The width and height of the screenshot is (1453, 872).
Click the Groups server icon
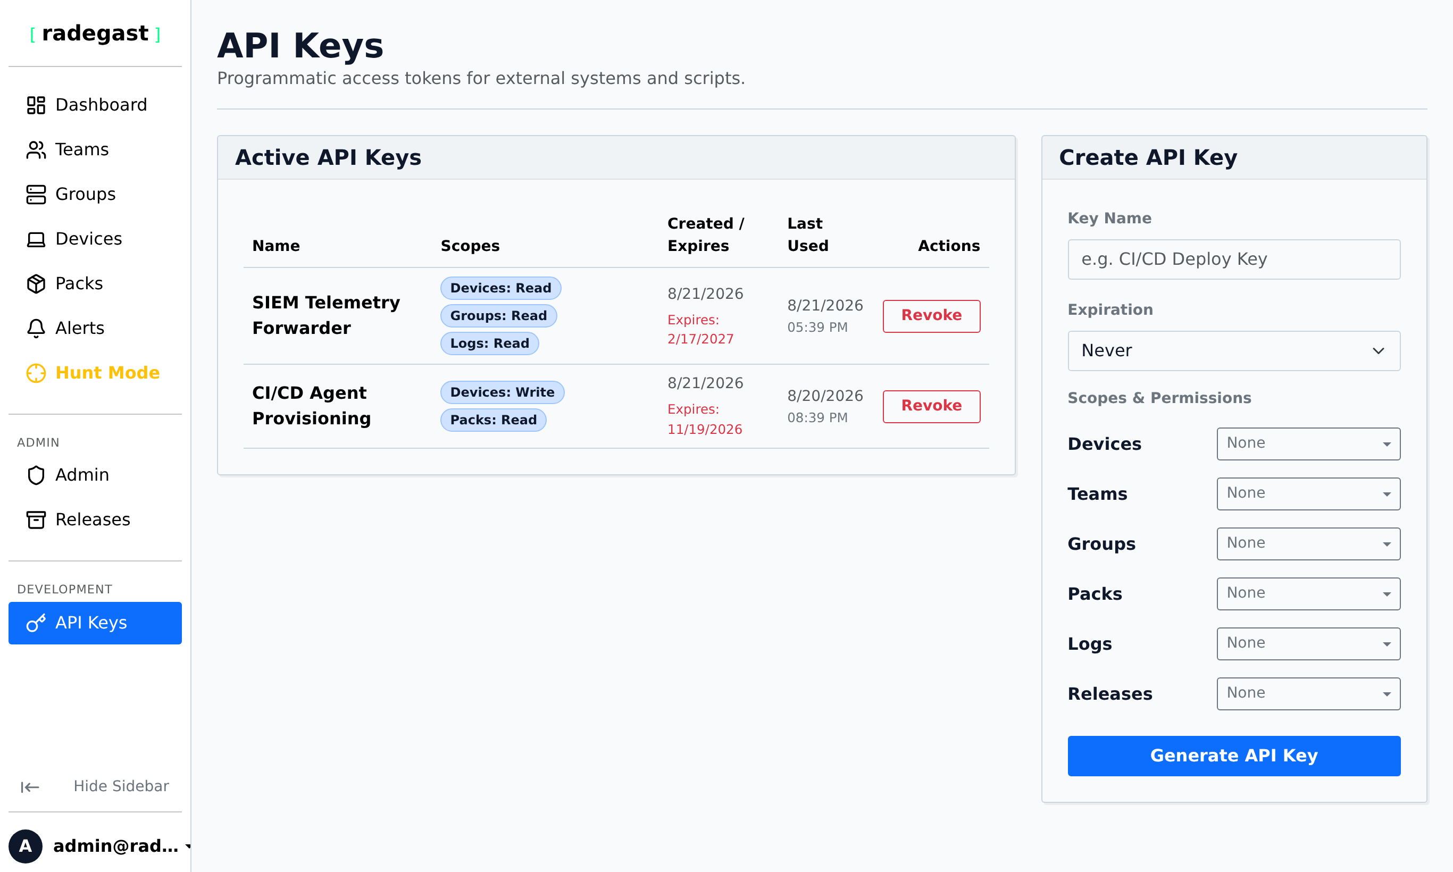pos(36,195)
